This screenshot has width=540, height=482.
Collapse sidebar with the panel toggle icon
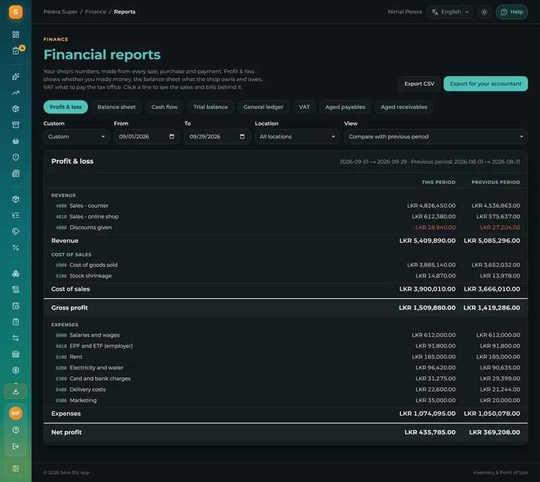(x=16, y=468)
